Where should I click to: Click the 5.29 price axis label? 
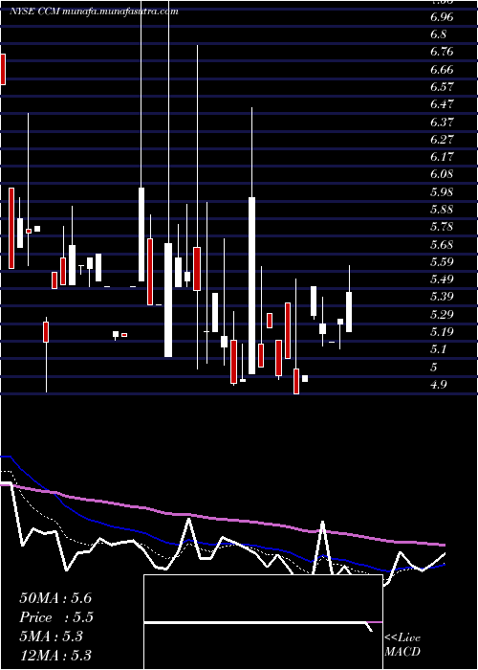coord(442,315)
